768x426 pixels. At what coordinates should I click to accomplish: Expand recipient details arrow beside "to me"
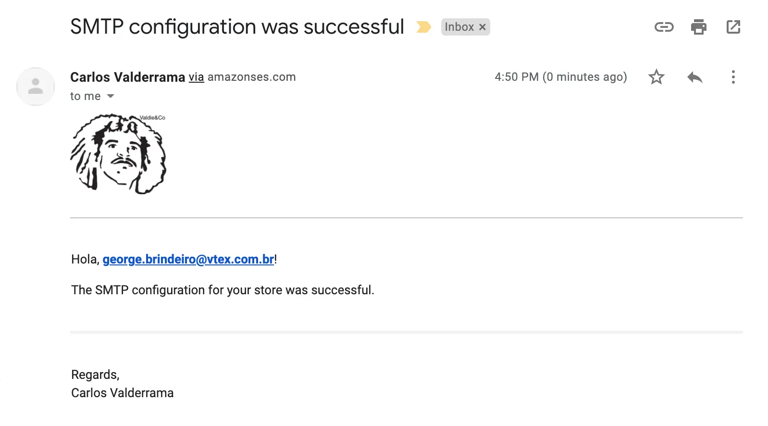coord(111,96)
